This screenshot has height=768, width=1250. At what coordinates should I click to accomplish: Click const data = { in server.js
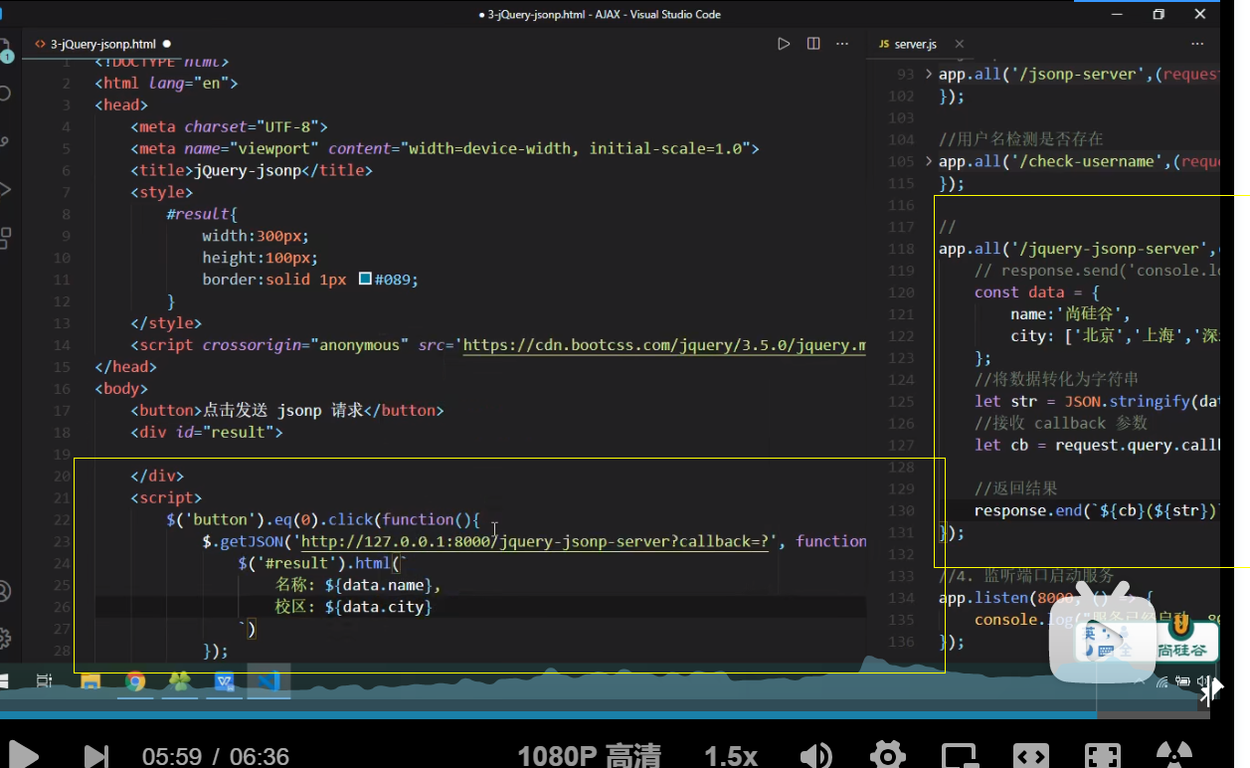1037,292
